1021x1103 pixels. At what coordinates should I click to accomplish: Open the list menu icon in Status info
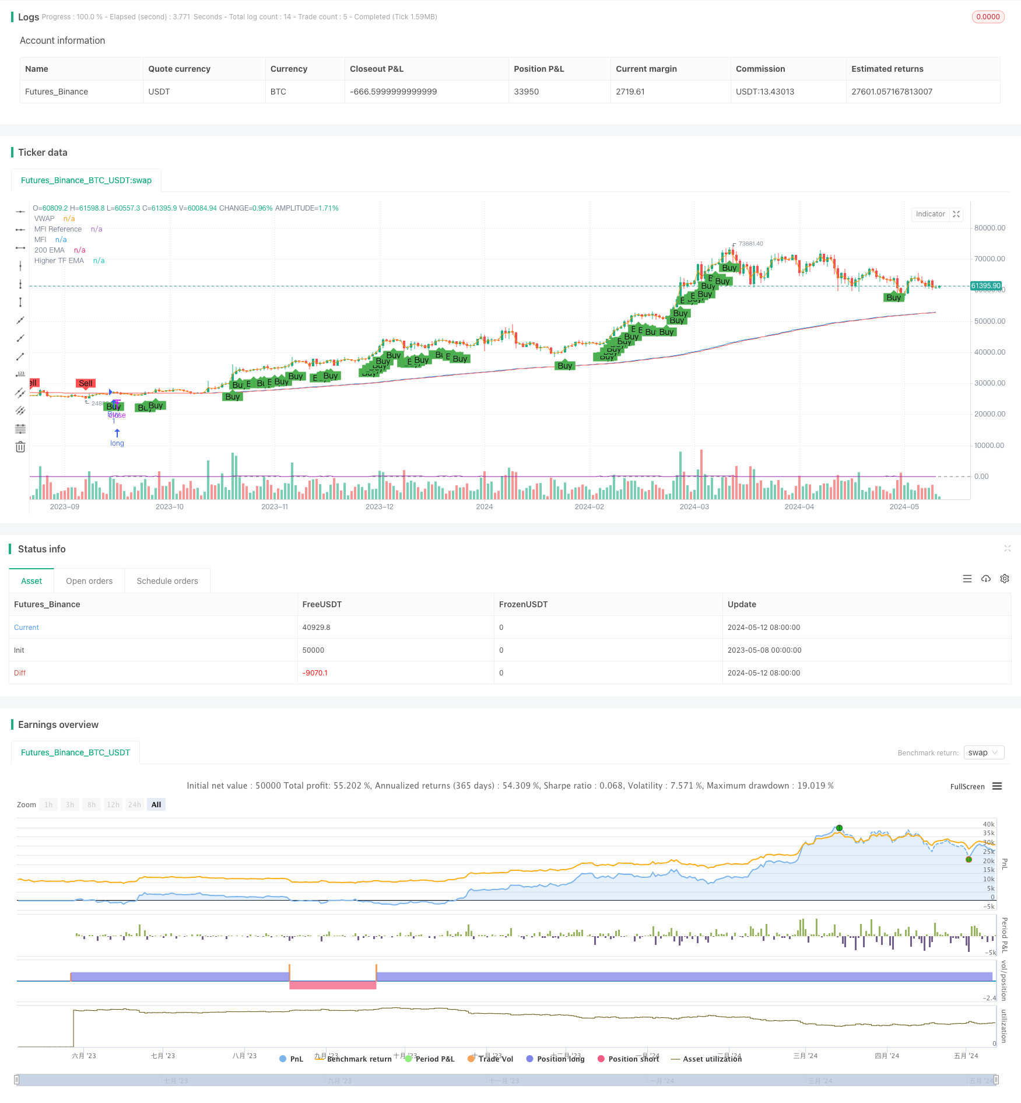967,579
